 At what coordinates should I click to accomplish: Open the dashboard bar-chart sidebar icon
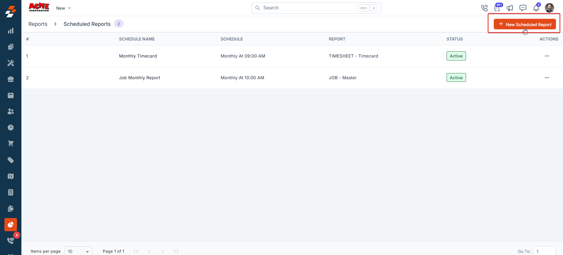point(11,31)
